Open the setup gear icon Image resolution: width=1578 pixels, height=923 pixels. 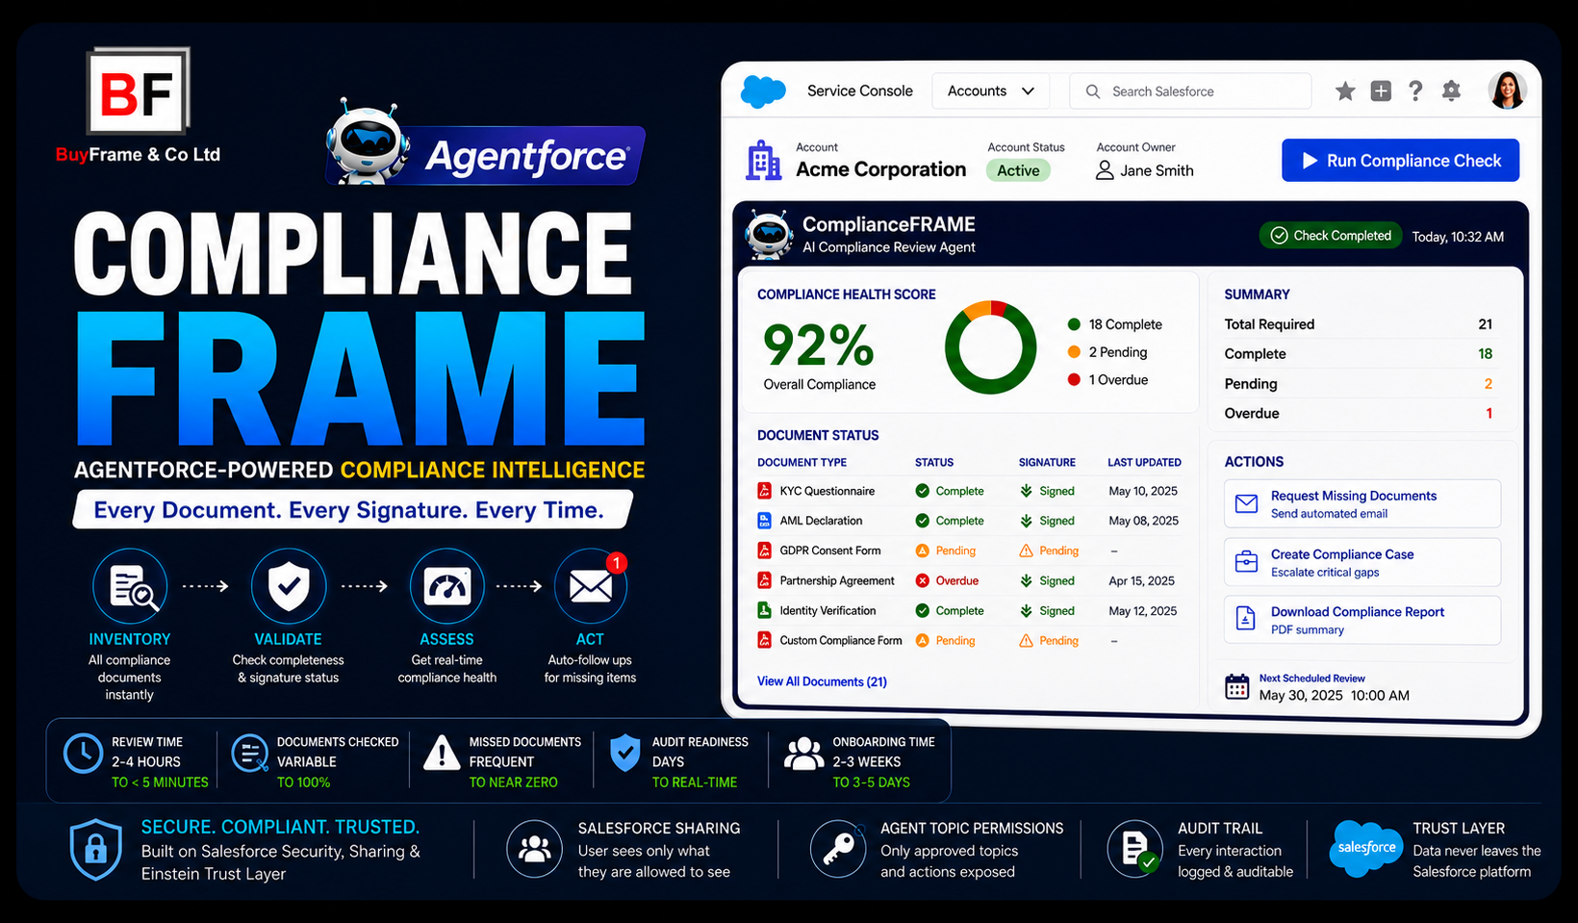1451,91
